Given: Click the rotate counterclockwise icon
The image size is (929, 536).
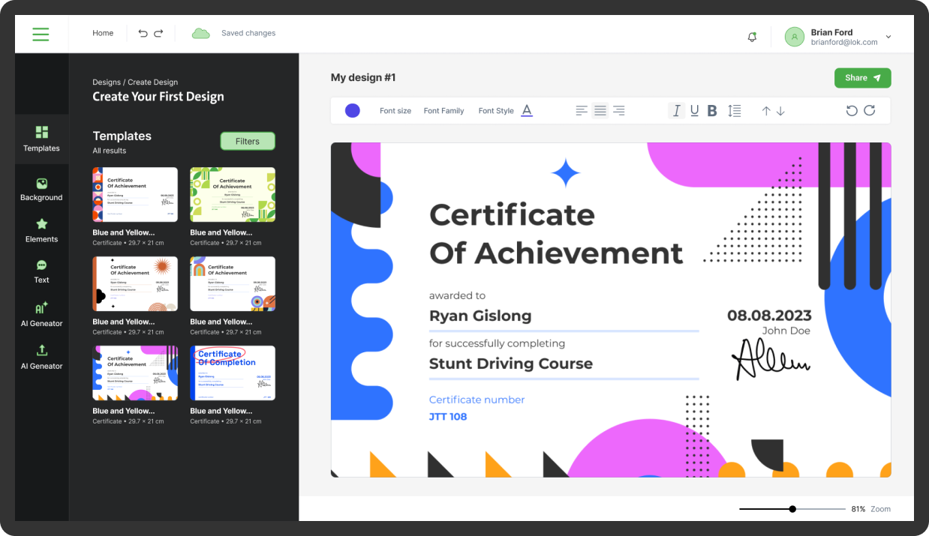Looking at the screenshot, I should (x=852, y=111).
